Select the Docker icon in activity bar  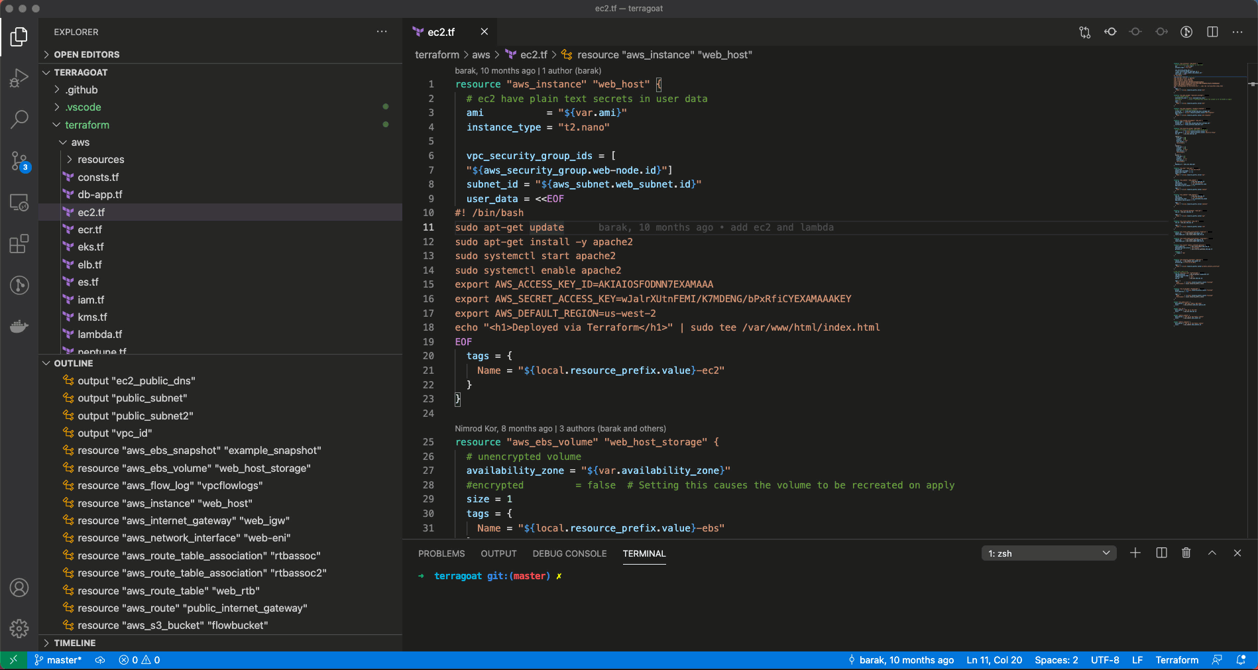pyautogui.click(x=19, y=325)
